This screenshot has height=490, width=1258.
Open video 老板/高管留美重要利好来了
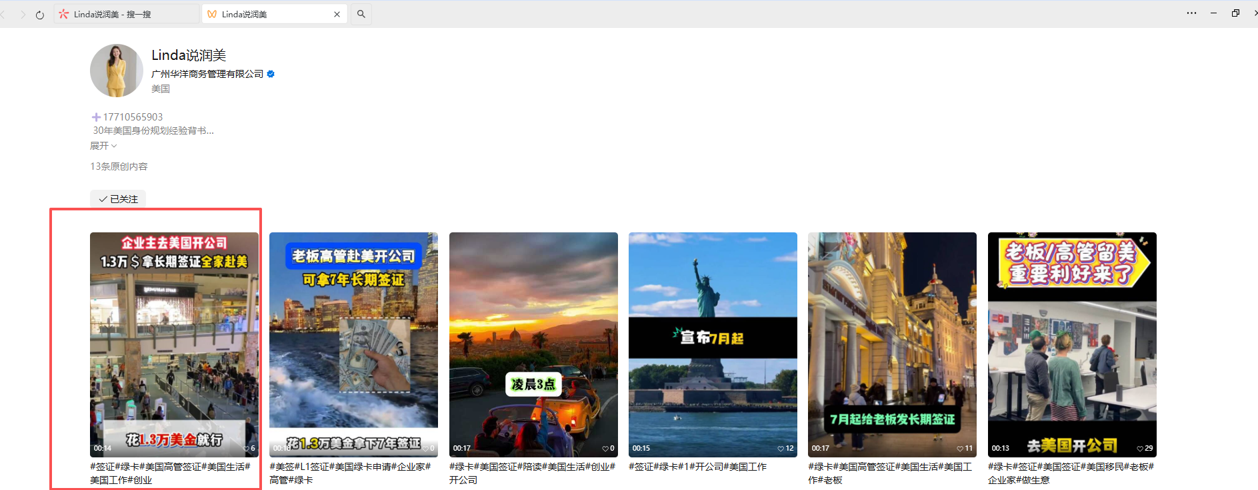point(1072,344)
